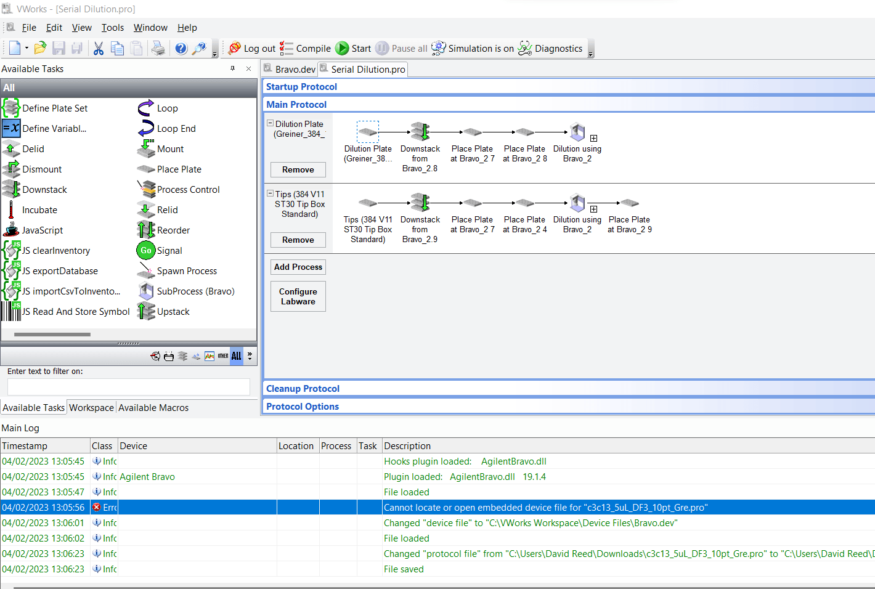Select the JS Read And Store Symbol task

coord(67,312)
